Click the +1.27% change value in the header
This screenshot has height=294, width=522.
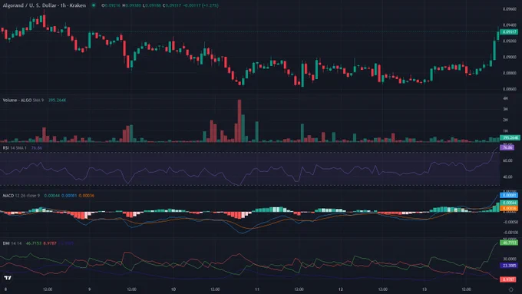pyautogui.click(x=210, y=5)
